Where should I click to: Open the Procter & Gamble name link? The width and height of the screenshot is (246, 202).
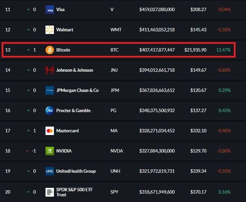click(x=73, y=111)
